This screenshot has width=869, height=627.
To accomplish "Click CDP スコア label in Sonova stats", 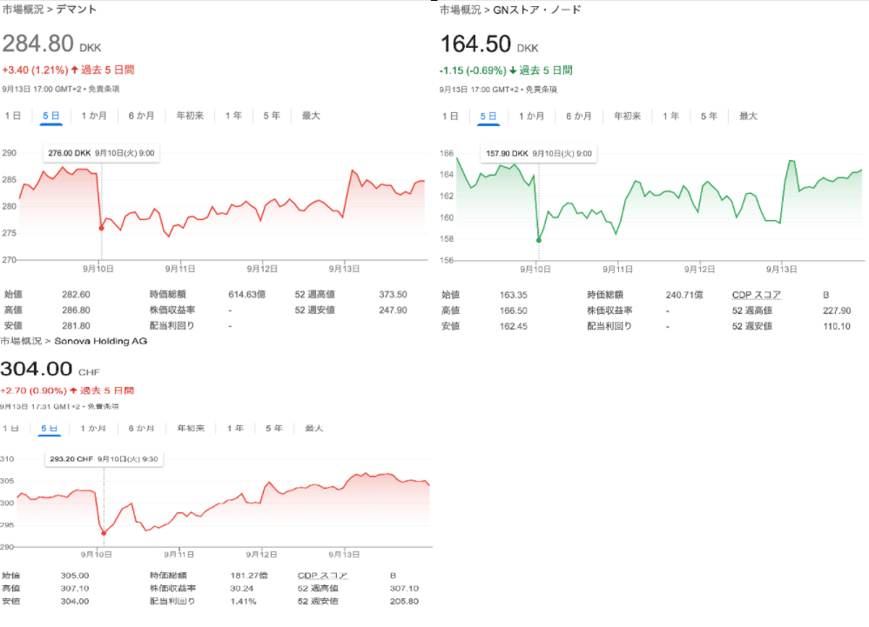I will [x=322, y=576].
